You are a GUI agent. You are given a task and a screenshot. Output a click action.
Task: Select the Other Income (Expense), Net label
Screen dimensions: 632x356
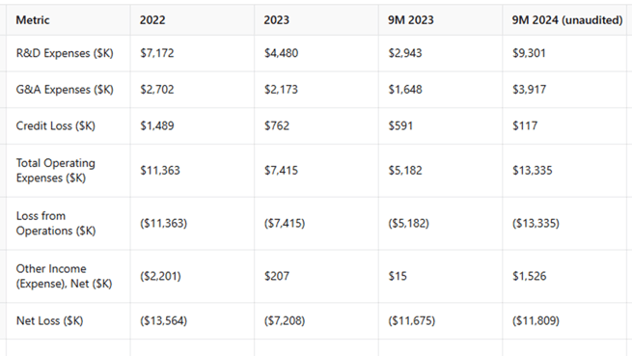click(64, 276)
